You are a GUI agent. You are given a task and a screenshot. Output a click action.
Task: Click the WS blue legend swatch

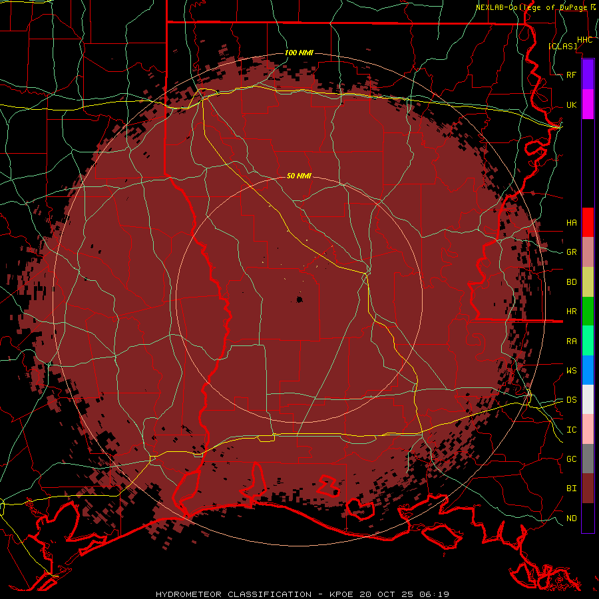click(588, 370)
